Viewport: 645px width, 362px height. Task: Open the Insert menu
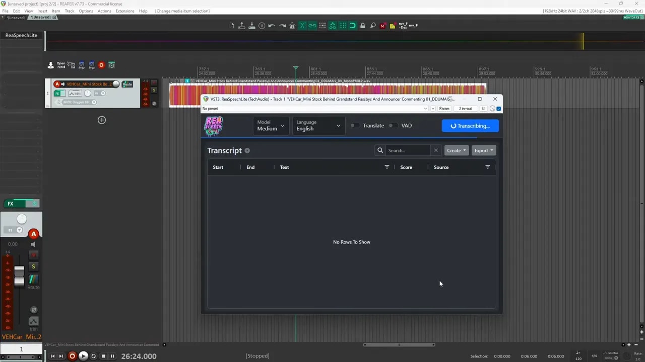pos(42,11)
